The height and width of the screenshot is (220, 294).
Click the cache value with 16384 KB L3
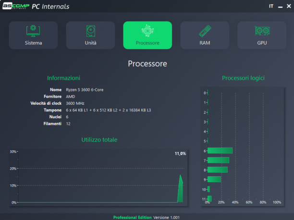coord(109,110)
